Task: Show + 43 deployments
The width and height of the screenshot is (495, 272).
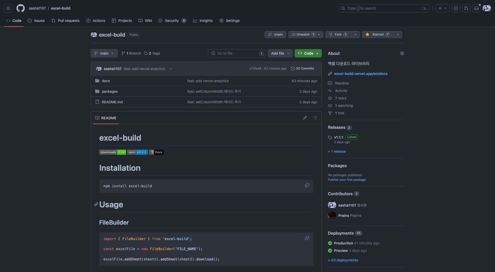Action: click(343, 260)
